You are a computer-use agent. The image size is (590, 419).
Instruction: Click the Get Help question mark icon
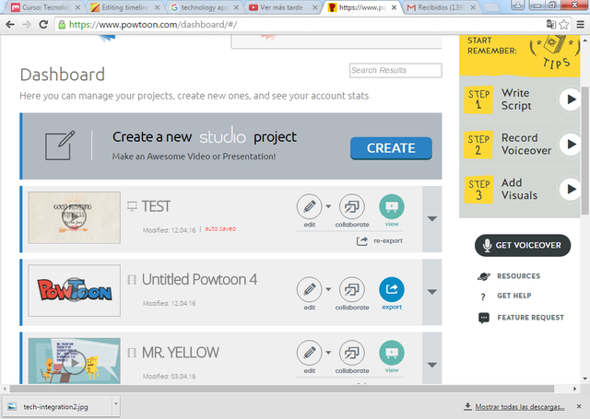(483, 297)
